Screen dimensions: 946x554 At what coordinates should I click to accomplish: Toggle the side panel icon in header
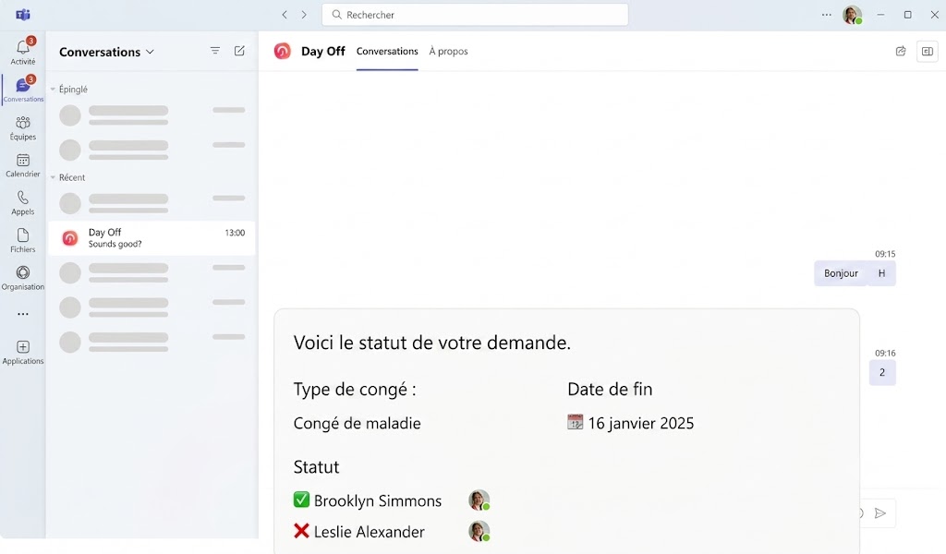coord(928,51)
